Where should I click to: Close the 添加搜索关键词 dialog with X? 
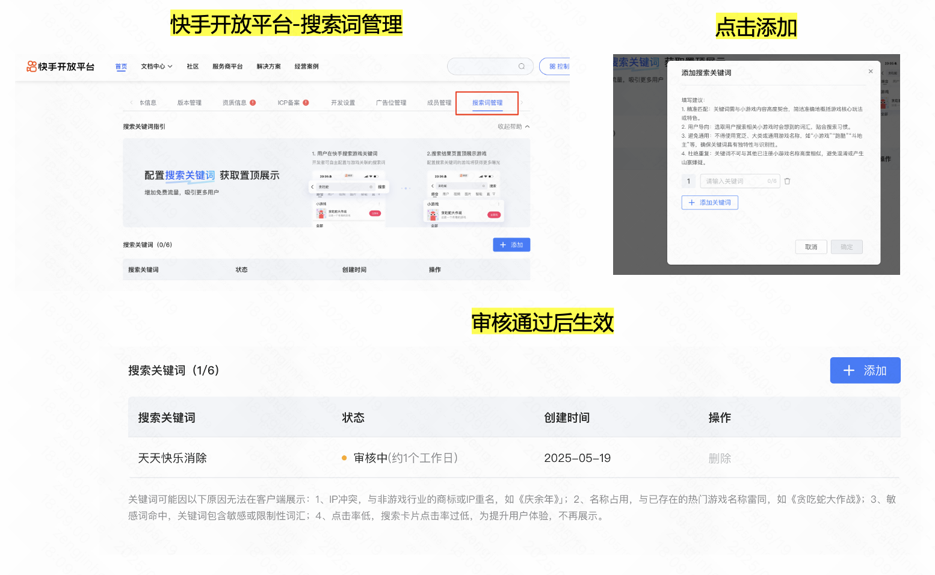(871, 71)
